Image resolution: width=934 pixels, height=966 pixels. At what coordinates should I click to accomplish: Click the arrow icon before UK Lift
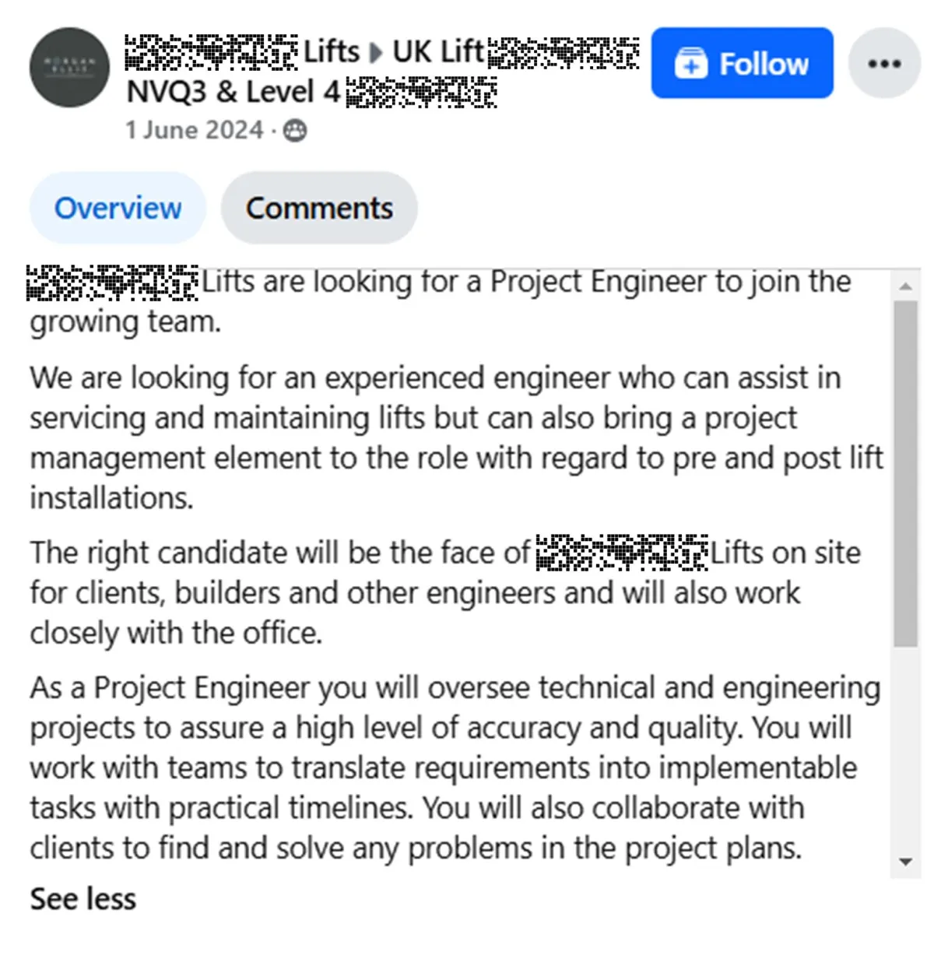pyautogui.click(x=376, y=53)
